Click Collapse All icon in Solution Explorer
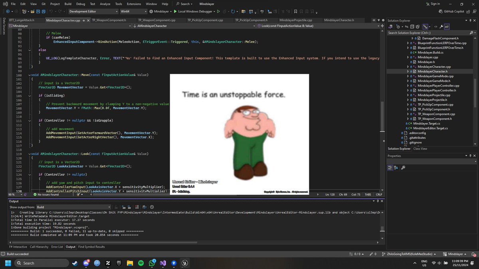 pos(412,27)
